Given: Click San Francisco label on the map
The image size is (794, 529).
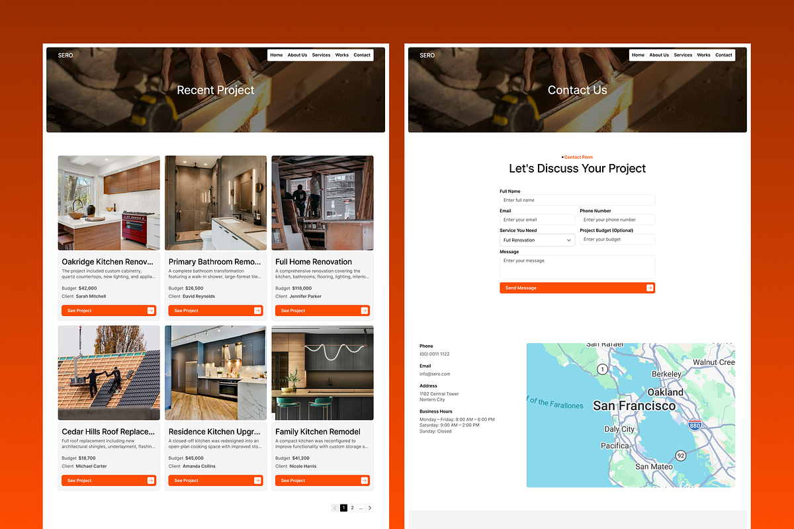Looking at the screenshot, I should (634, 406).
